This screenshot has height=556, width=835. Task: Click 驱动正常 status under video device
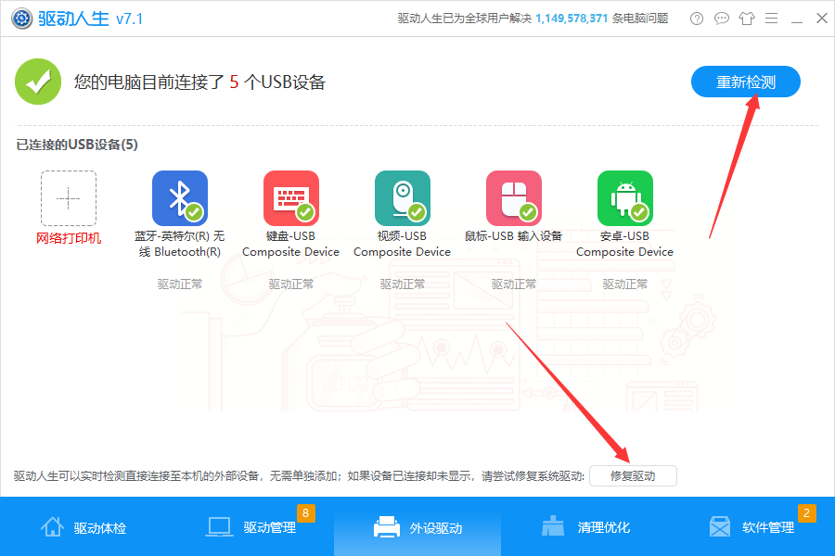403,284
